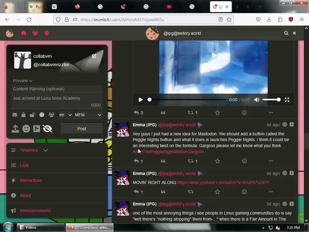The image size is (309, 232).
Task: Reply to the video post
Action: 136,113
